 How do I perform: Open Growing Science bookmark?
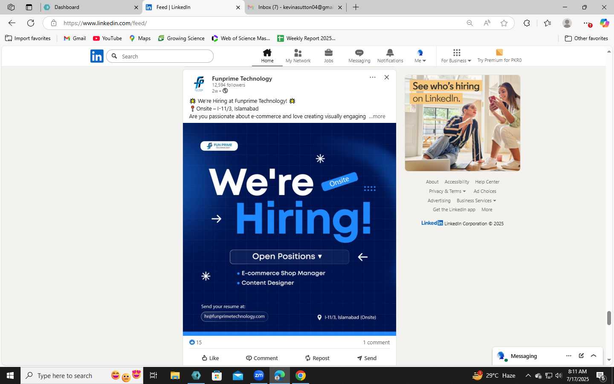181,38
